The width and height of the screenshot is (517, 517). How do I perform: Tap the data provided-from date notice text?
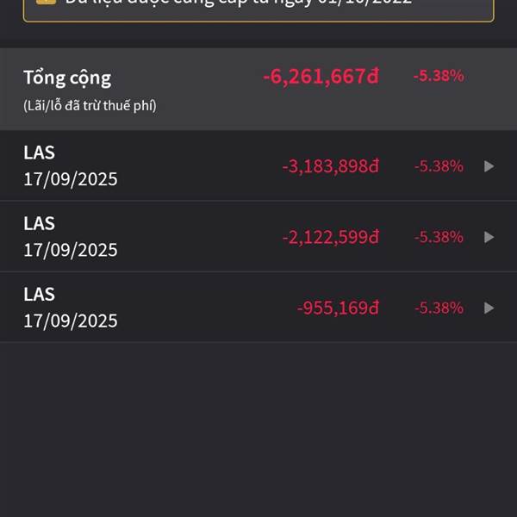(x=239, y=3)
